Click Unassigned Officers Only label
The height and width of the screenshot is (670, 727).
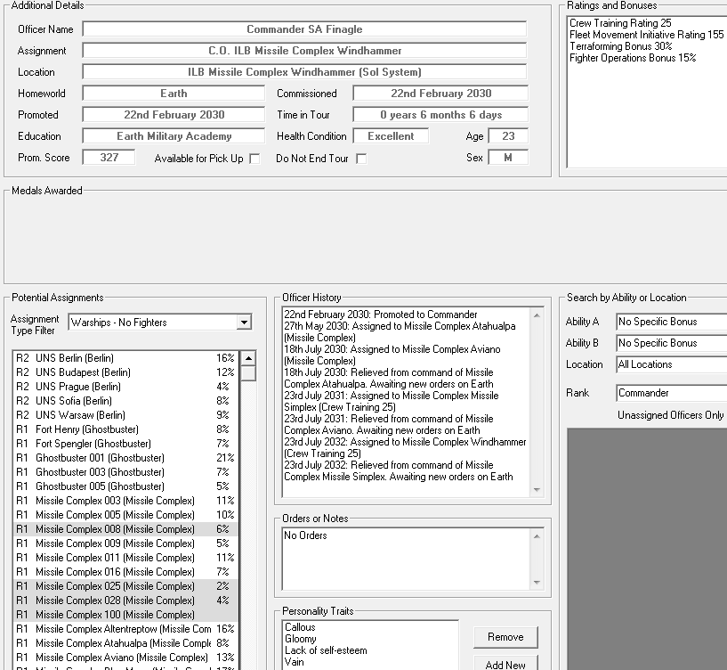(x=670, y=415)
